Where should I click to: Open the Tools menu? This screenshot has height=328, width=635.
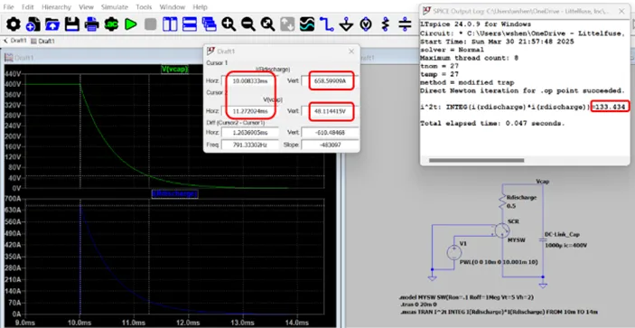(145, 7)
